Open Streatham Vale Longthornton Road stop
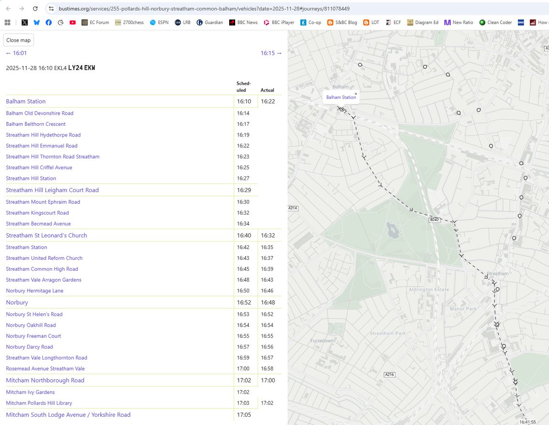Screen dimensions: 549x425 click(x=47, y=358)
